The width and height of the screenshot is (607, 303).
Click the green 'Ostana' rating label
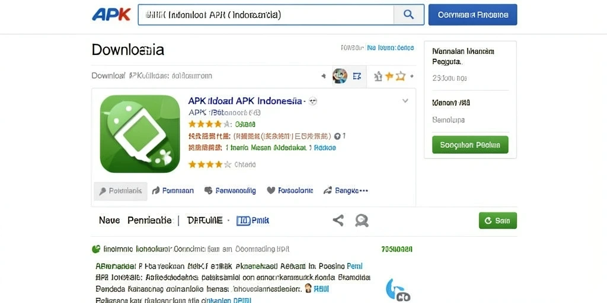point(245,124)
